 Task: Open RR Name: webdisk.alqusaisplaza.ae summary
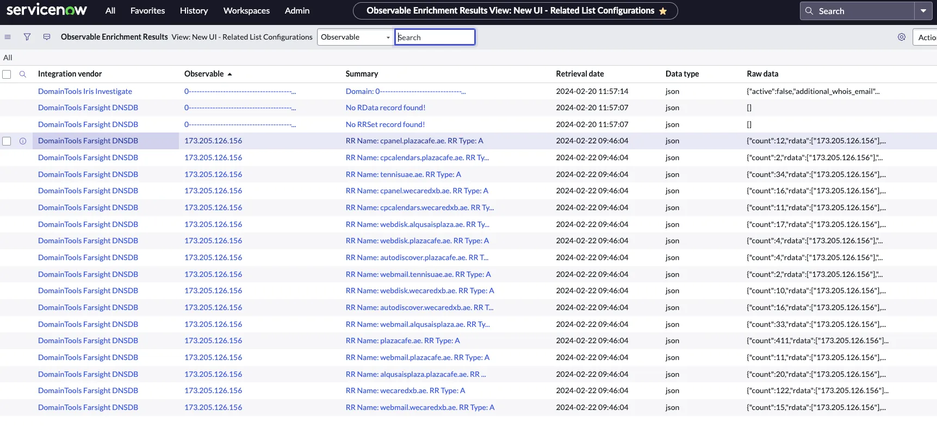tap(418, 224)
